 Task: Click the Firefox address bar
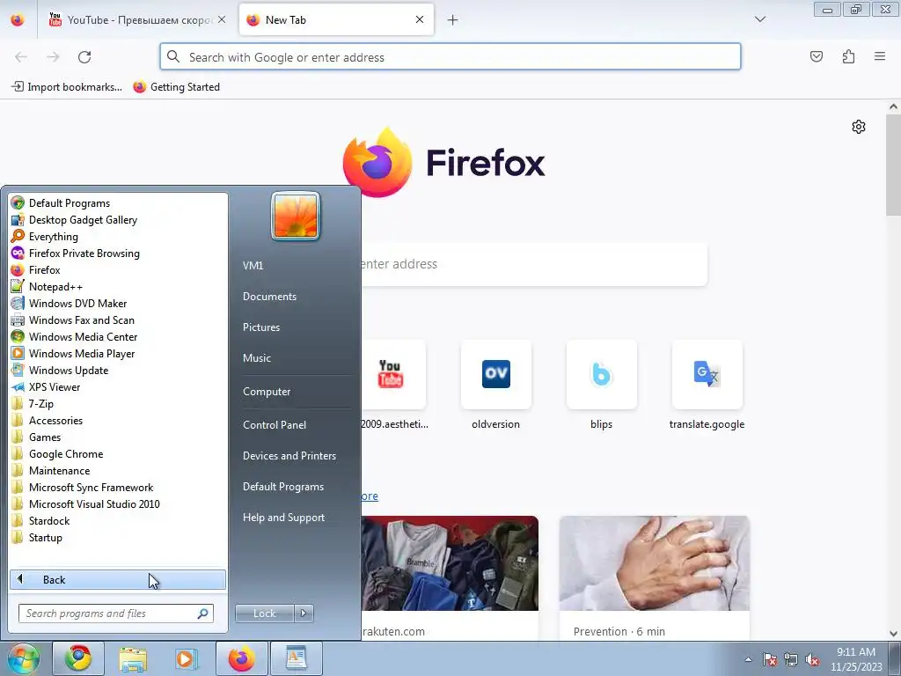tap(450, 57)
